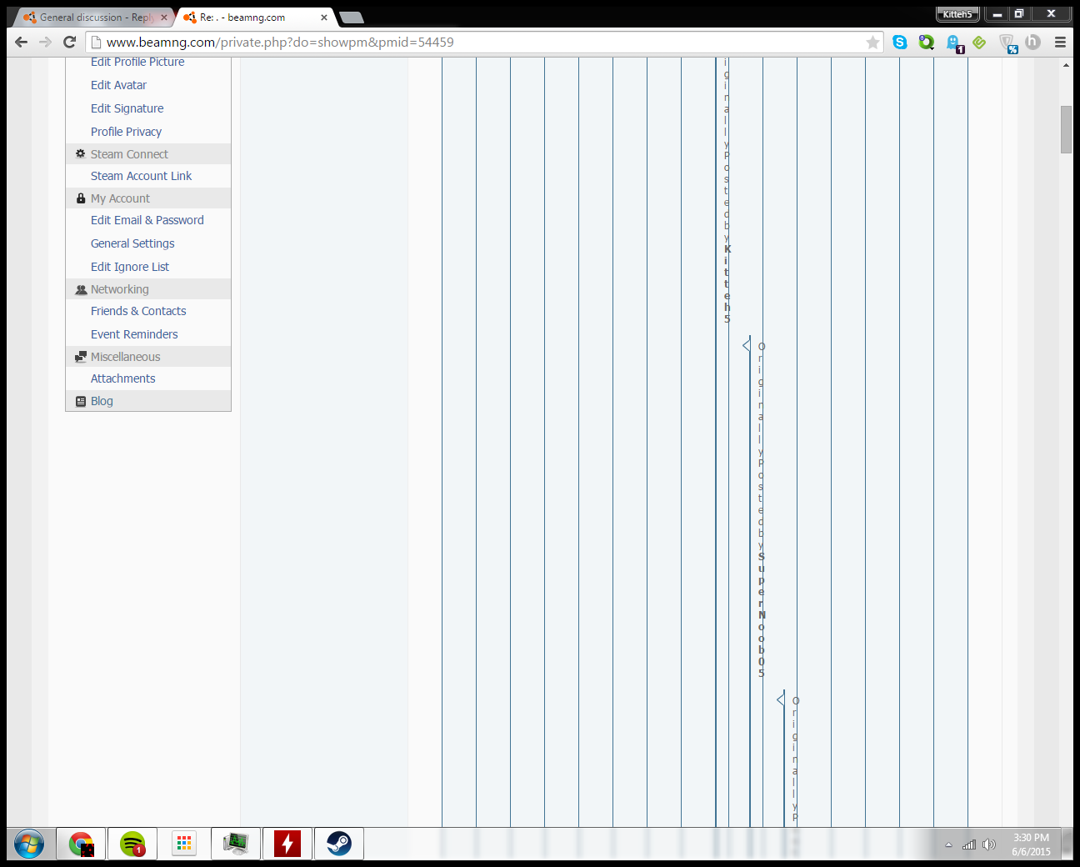Select the Re: . - beamng.com tab

254,18
